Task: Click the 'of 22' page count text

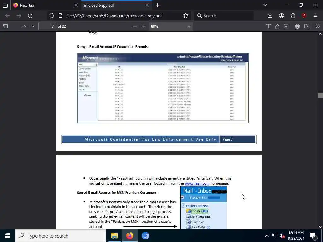Action: point(62,26)
